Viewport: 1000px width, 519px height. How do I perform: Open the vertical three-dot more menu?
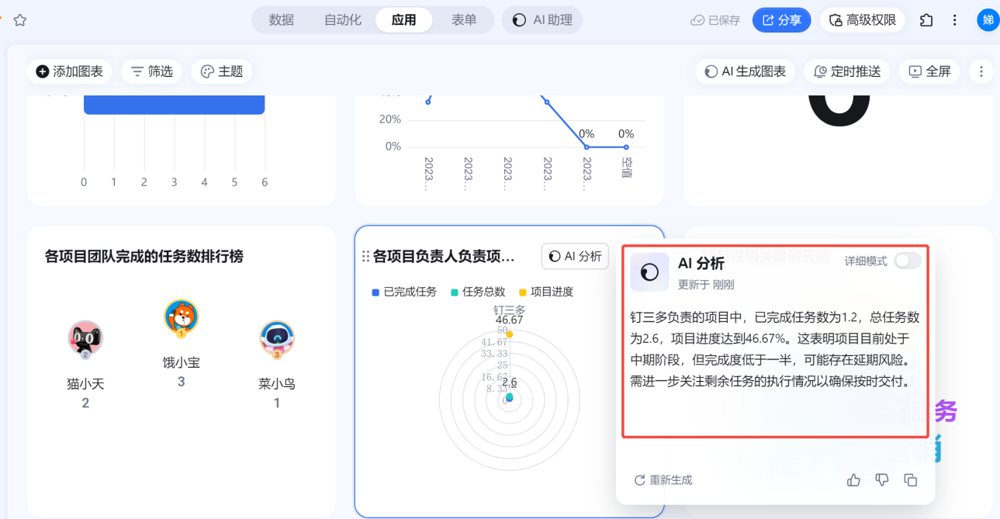click(x=981, y=71)
